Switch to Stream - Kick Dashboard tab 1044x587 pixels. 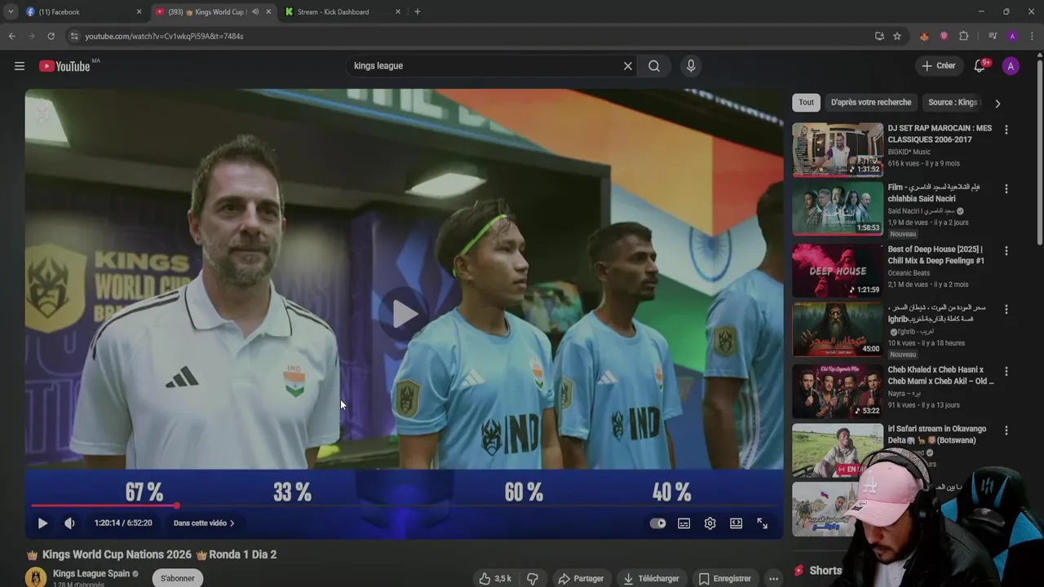(341, 11)
